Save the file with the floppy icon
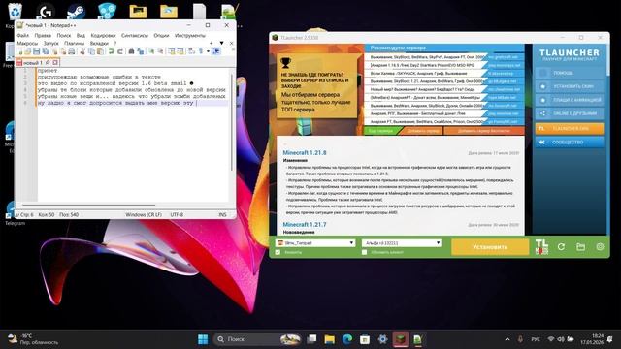The width and height of the screenshot is (621, 349). (36, 51)
